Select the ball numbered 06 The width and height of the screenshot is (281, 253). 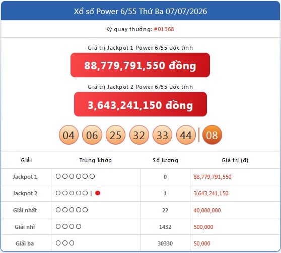pos(92,135)
